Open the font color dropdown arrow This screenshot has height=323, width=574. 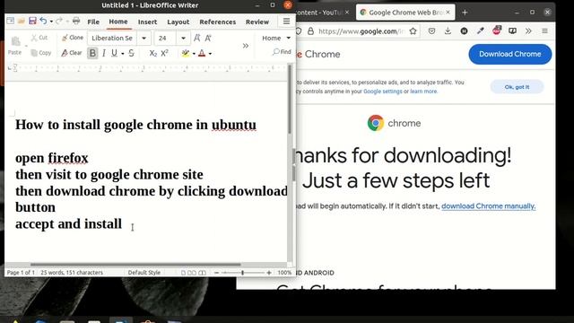click(x=210, y=54)
